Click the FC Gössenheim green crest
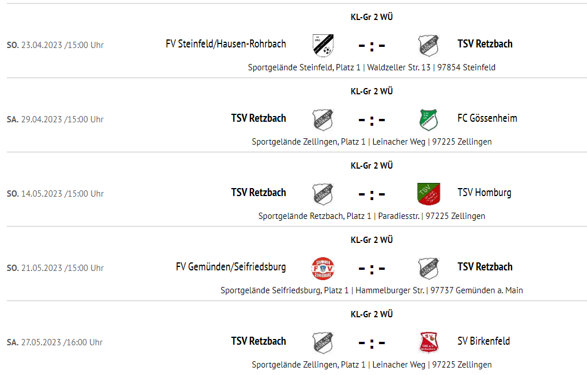Image resolution: width=587 pixels, height=375 pixels. [429, 120]
